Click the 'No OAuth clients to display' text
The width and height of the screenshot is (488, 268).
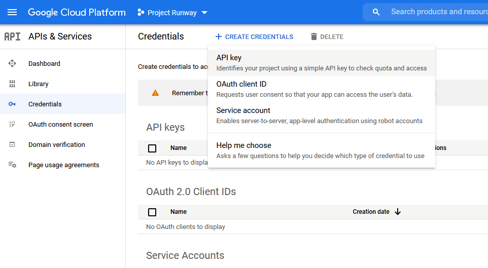click(x=186, y=227)
